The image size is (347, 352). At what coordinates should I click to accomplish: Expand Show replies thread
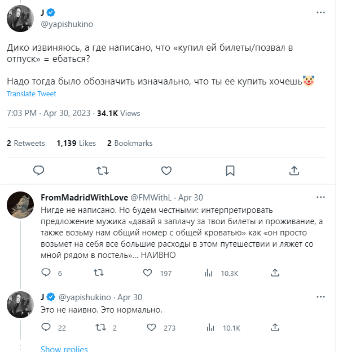click(64, 349)
